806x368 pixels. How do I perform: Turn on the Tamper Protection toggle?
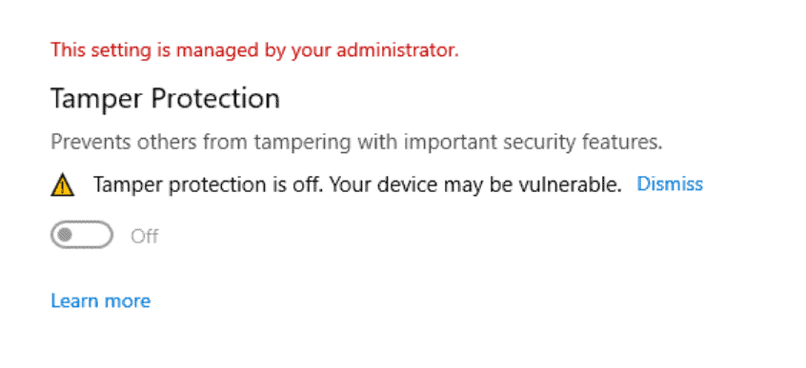coord(82,235)
